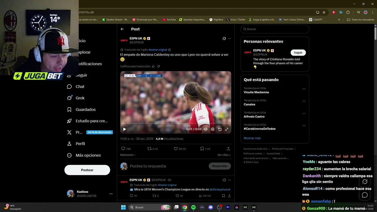Open Todos los marcadores folder
The image size is (377, 212).
361,20
